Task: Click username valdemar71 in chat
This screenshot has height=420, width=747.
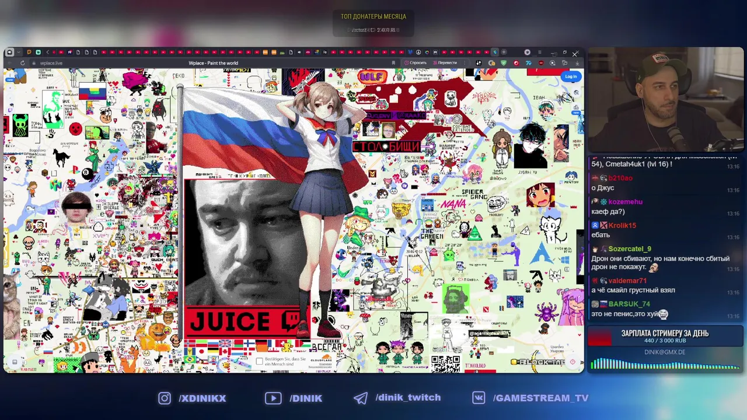Action: click(x=627, y=281)
